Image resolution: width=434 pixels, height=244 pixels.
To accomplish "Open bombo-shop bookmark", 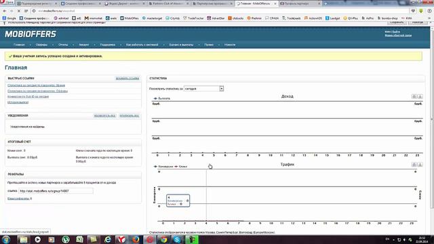I will [387, 18].
